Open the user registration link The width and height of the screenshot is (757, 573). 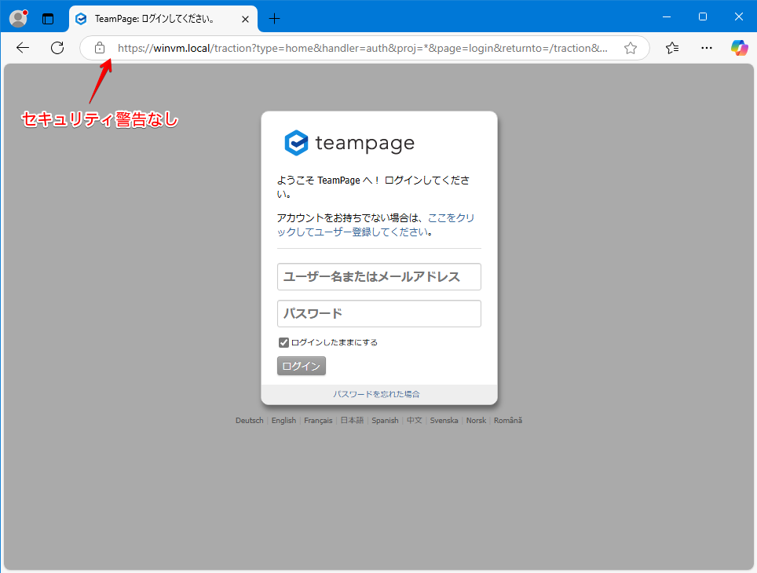pos(375,225)
